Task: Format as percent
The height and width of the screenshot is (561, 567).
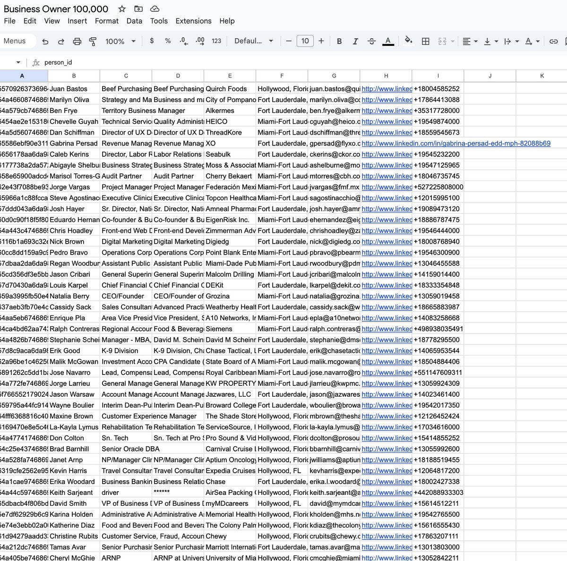Action: coord(168,41)
